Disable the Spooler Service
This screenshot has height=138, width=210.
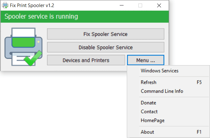[x=105, y=47]
